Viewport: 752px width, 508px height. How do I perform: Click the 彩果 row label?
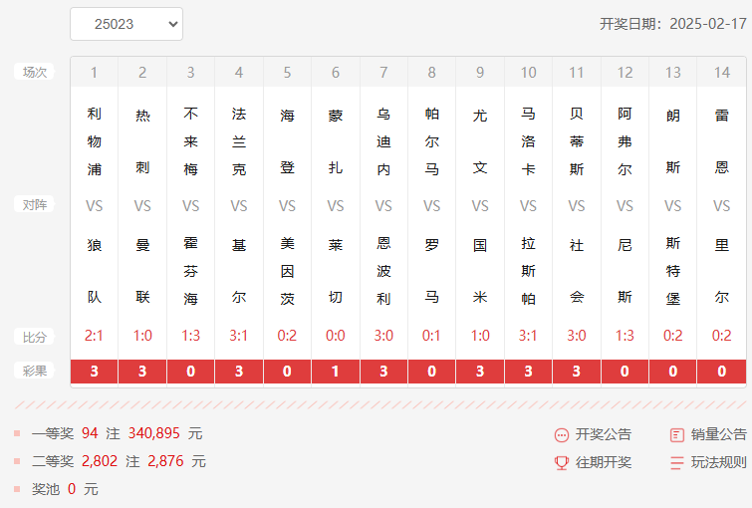[x=35, y=371]
